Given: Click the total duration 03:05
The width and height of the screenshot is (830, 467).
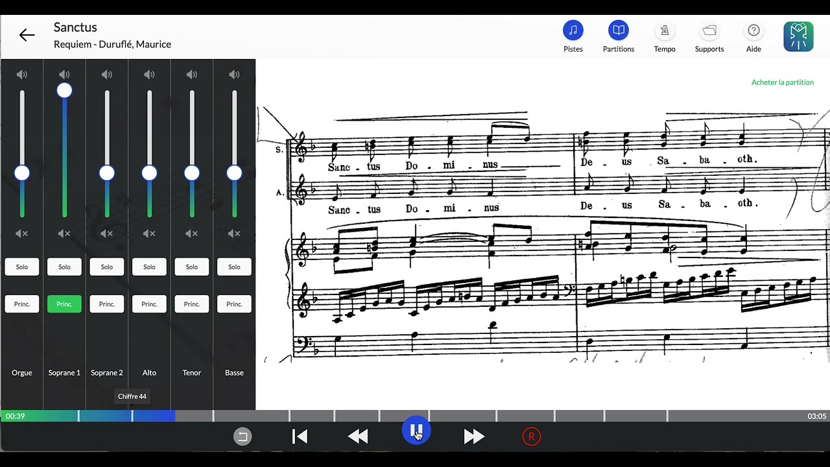Looking at the screenshot, I should (x=816, y=416).
